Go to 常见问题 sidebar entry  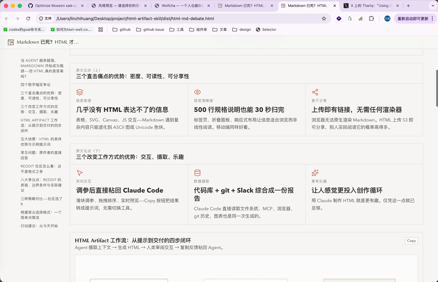click(41, 155)
